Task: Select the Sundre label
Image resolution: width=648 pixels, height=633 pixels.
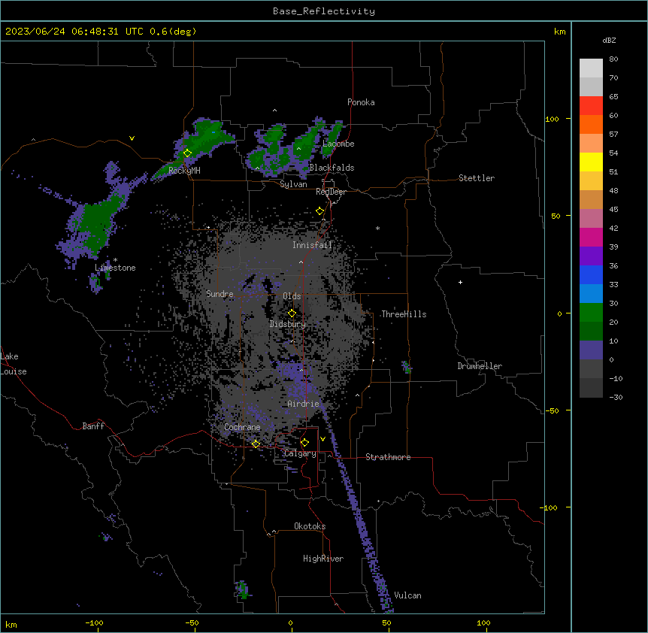Action: pyautogui.click(x=220, y=294)
